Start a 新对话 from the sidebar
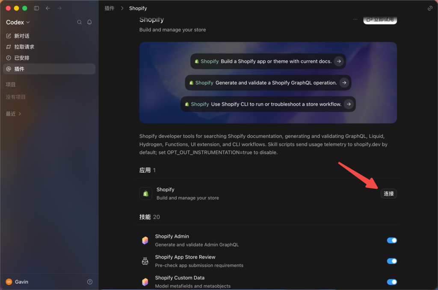The image size is (438, 290). pos(49,36)
